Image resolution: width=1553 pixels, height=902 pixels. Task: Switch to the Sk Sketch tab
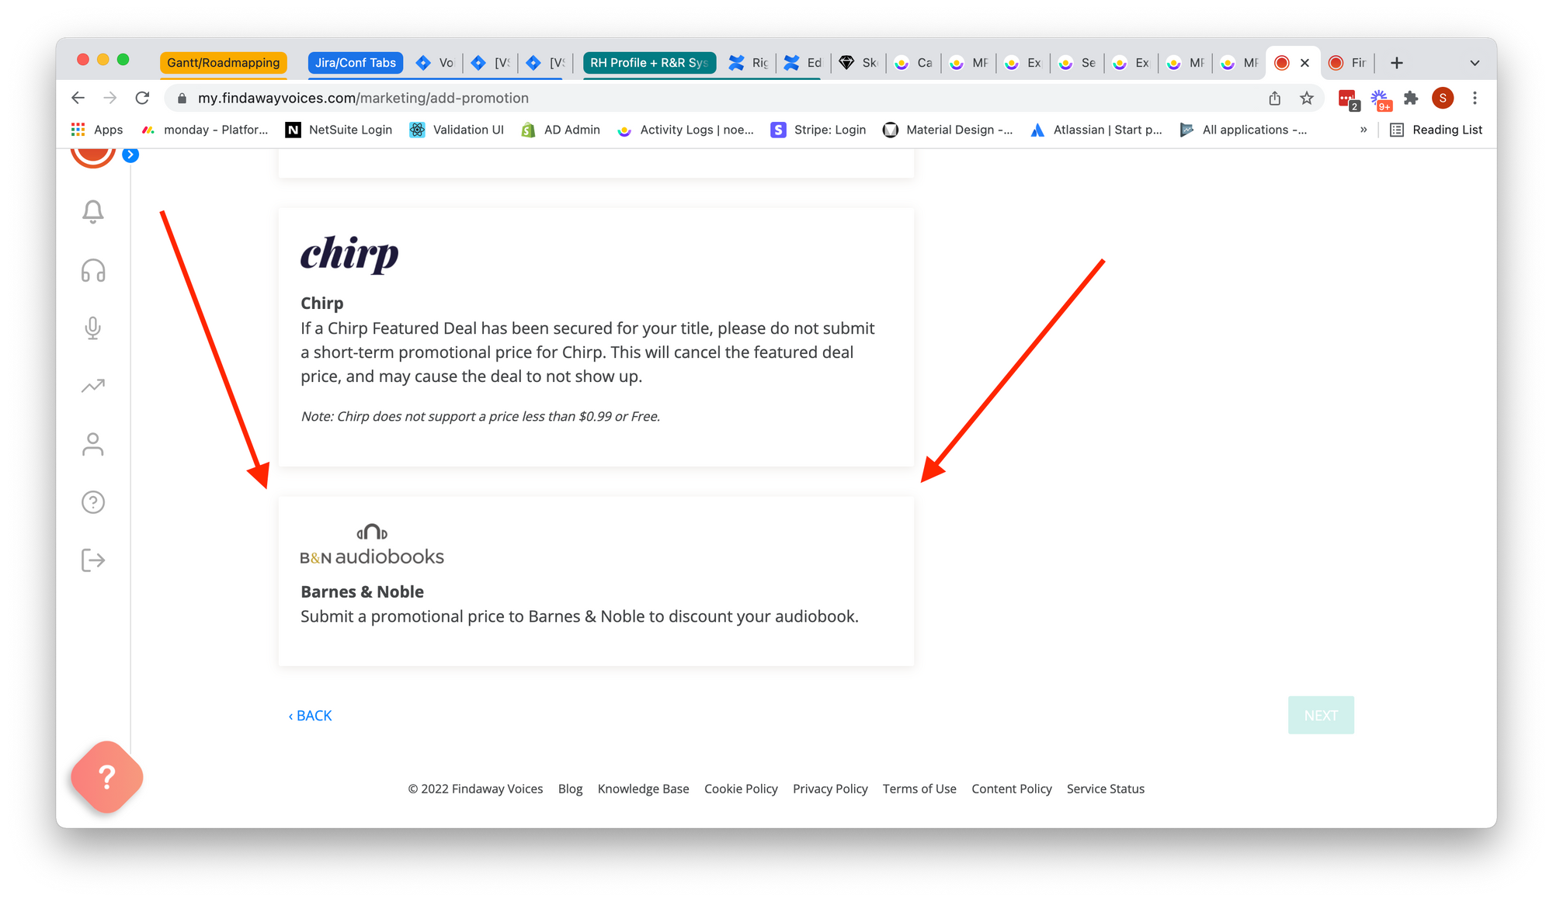[x=859, y=63]
